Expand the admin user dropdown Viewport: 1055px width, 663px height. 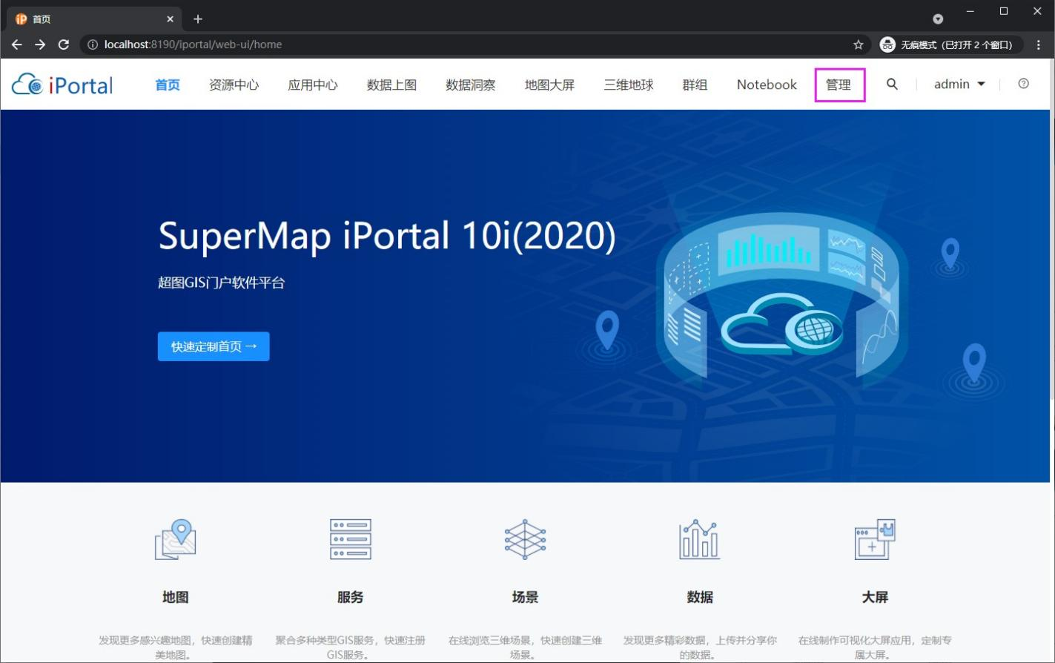pos(959,85)
